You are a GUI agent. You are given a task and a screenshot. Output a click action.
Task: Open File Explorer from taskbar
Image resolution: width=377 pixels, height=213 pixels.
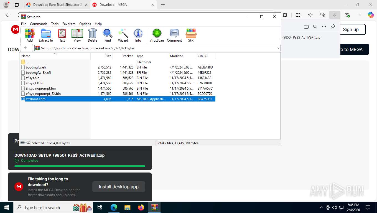pyautogui.click(x=128, y=207)
